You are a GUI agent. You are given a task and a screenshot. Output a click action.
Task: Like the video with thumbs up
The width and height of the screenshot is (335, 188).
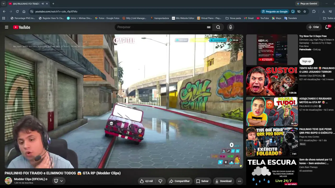point(146,181)
